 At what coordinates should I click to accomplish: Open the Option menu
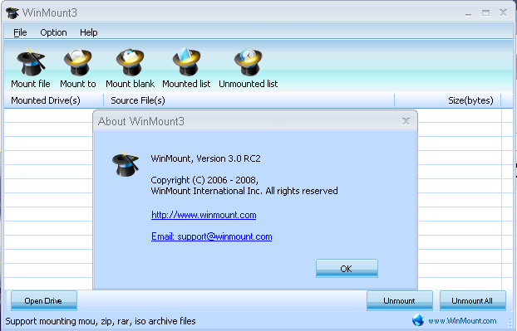pyautogui.click(x=53, y=32)
